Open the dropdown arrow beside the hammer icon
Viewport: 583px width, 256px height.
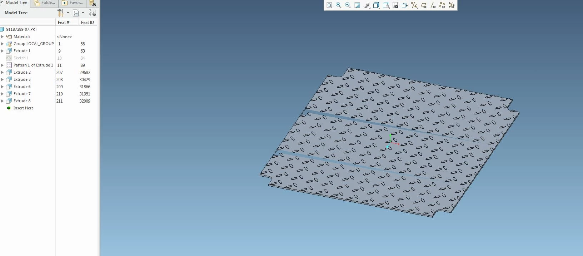tap(68, 13)
